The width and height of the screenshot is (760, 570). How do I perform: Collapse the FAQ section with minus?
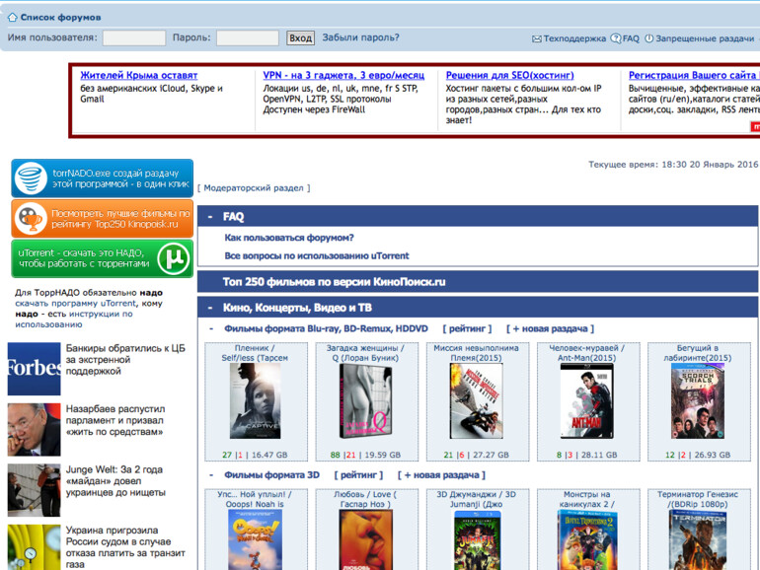[210, 217]
